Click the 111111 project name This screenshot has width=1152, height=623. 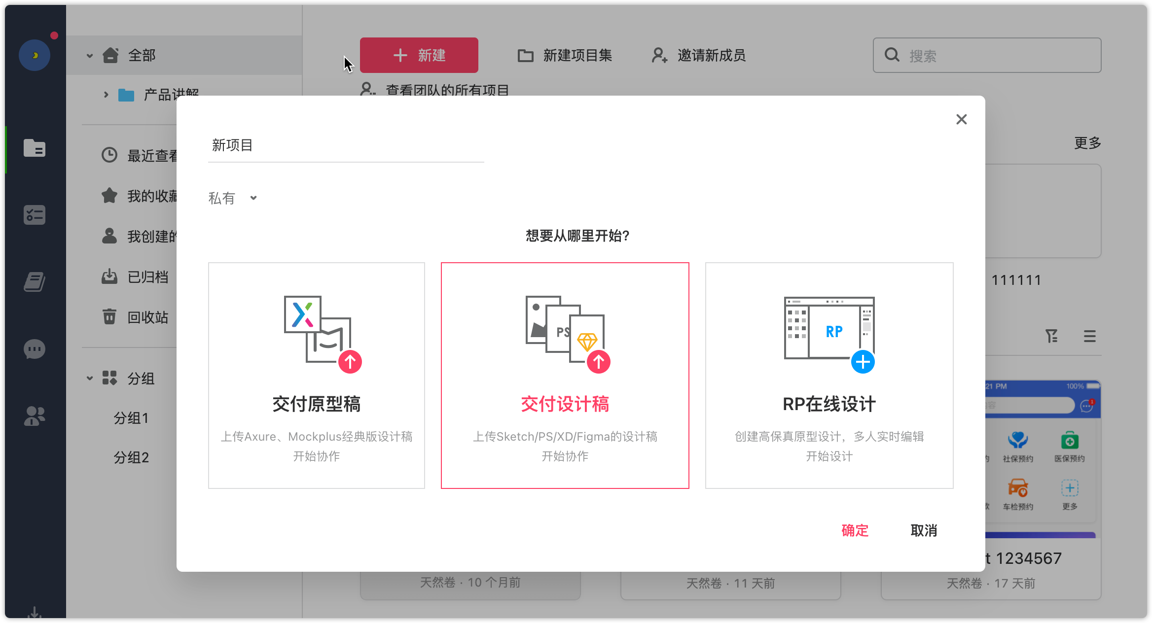(x=1017, y=280)
